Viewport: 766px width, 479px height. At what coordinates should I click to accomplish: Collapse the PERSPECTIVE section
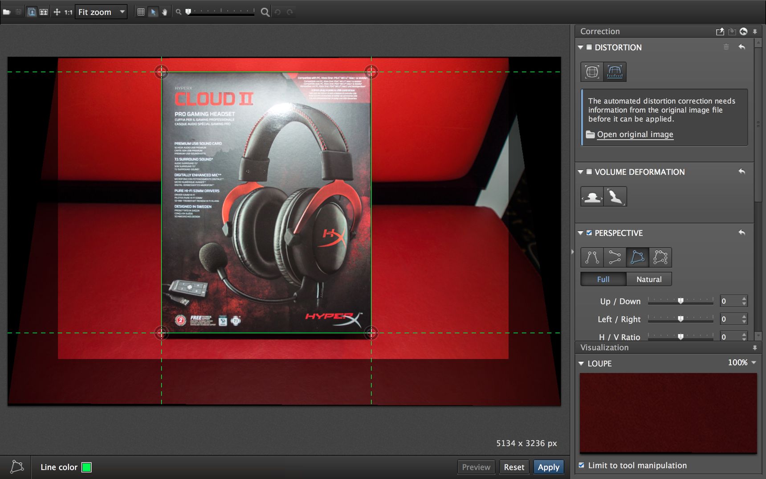click(580, 233)
